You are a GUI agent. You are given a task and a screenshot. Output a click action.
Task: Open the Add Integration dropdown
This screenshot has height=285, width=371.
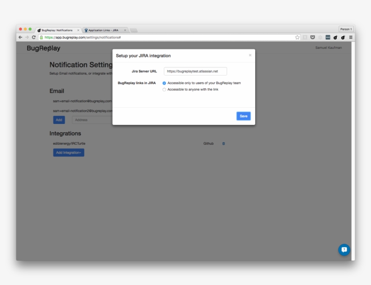pyautogui.click(x=69, y=152)
